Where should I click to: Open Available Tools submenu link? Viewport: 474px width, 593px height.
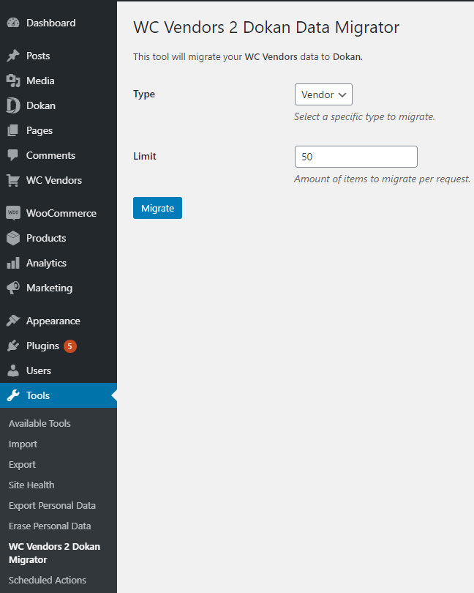pyautogui.click(x=39, y=424)
